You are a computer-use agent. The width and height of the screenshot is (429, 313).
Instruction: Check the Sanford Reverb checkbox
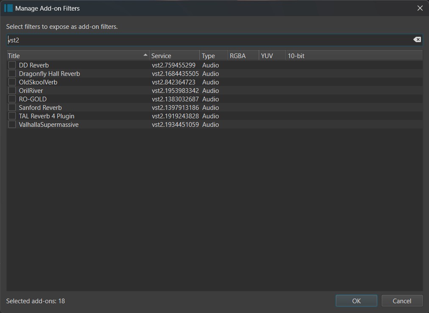tap(12, 108)
